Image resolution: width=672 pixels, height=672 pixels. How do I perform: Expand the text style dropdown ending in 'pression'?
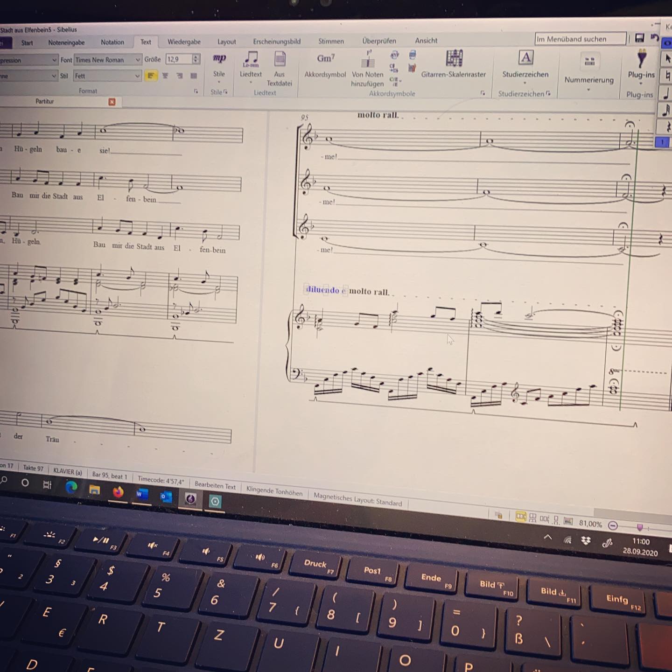29,60
